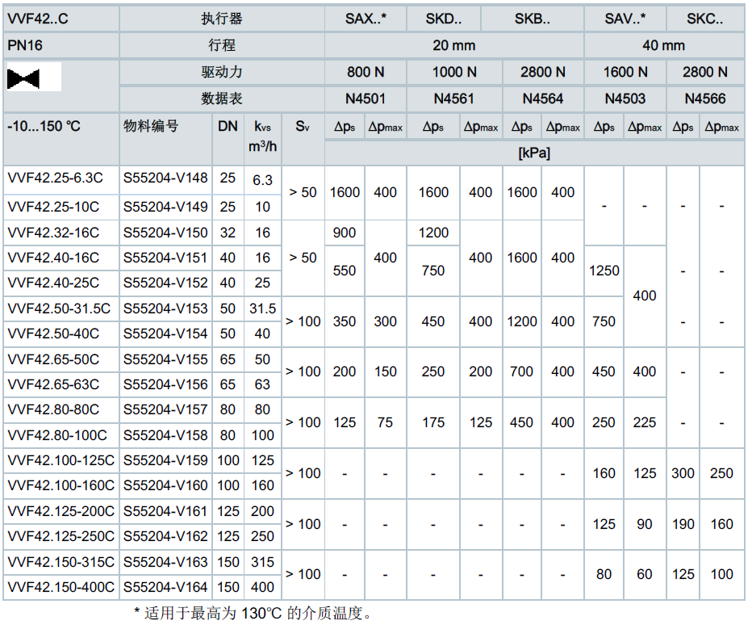Select the VVF42..C header cell

(x=38, y=19)
